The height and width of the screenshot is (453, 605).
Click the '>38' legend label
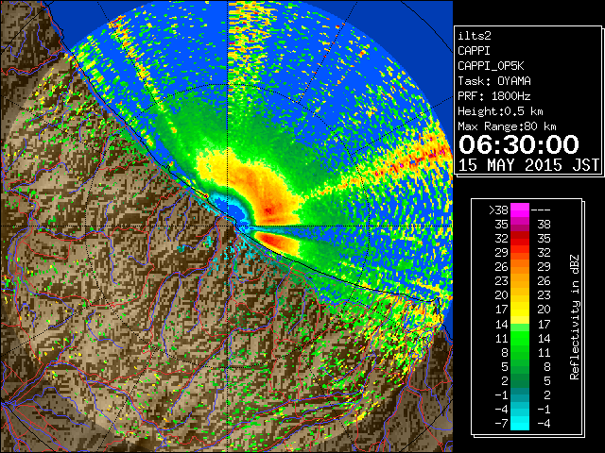(x=498, y=210)
